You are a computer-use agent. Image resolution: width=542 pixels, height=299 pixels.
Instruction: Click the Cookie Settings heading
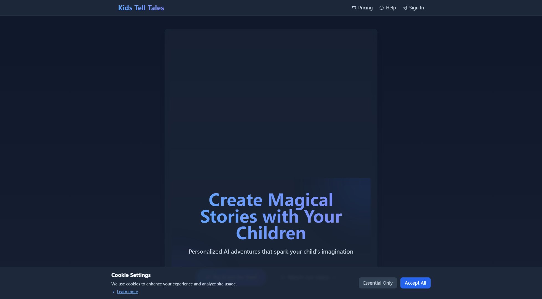(x=131, y=275)
